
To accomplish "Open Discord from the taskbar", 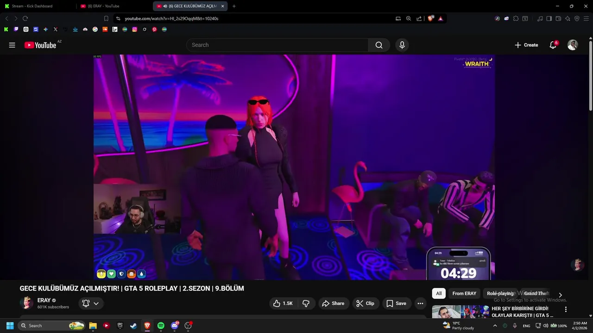I will point(175,326).
